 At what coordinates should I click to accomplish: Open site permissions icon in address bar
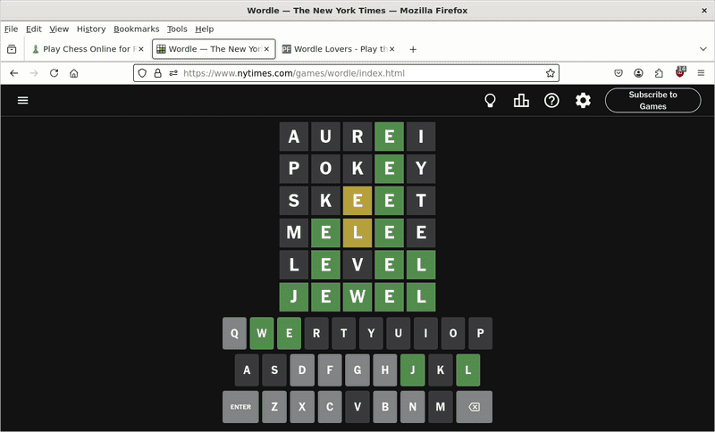pyautogui.click(x=173, y=73)
